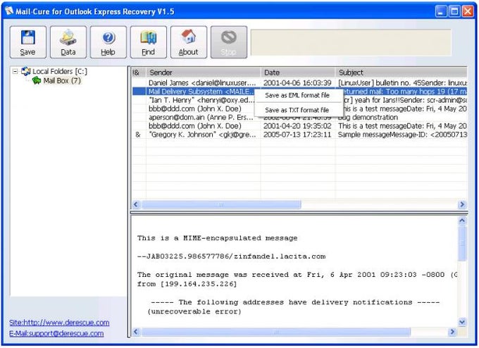Click the app icon in title bar

pos(9,11)
